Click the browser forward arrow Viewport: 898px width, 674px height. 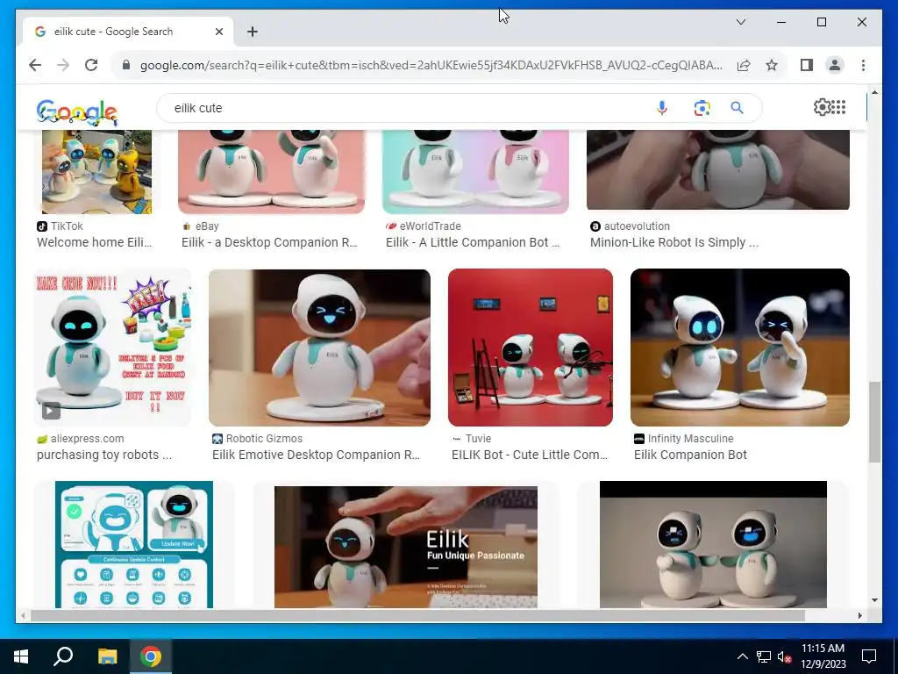(x=63, y=65)
